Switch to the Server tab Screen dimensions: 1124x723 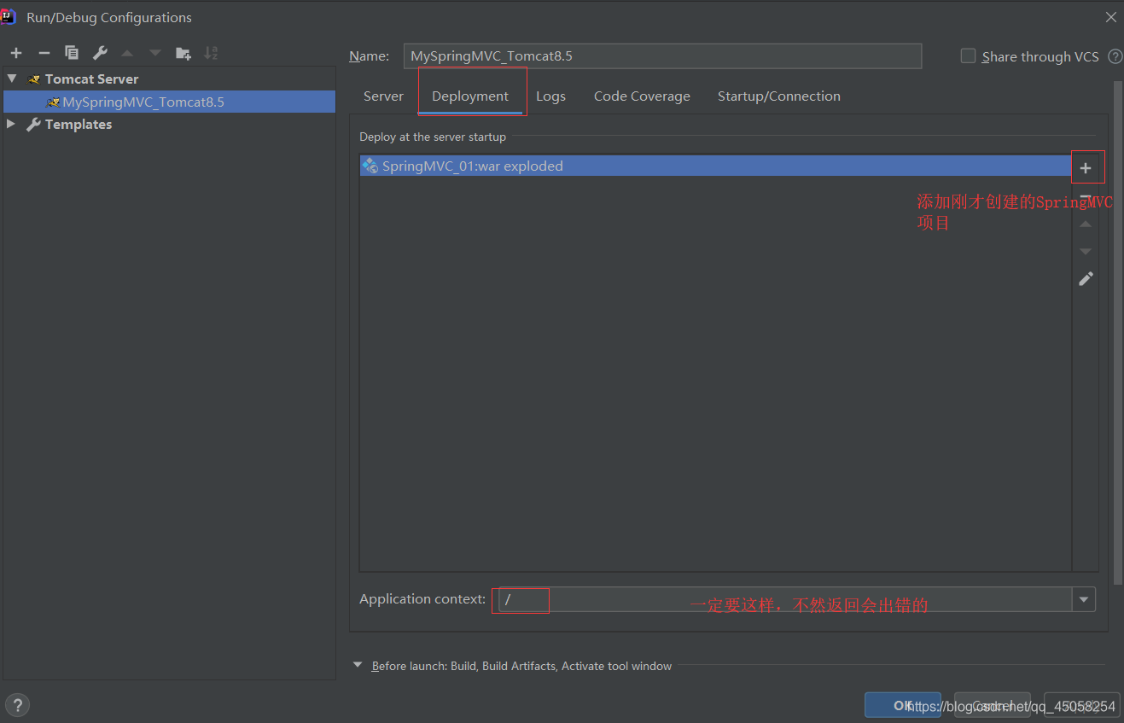tap(383, 96)
